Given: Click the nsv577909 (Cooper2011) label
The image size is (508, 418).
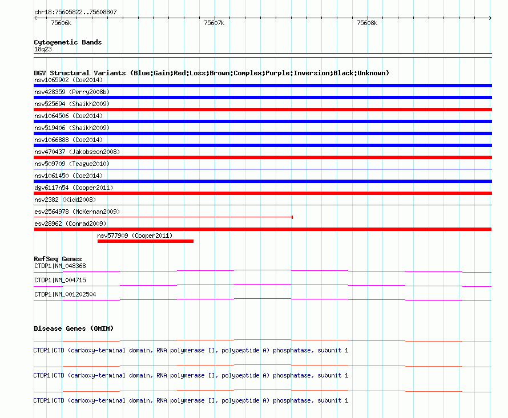Looking at the screenshot, I should (x=135, y=236).
